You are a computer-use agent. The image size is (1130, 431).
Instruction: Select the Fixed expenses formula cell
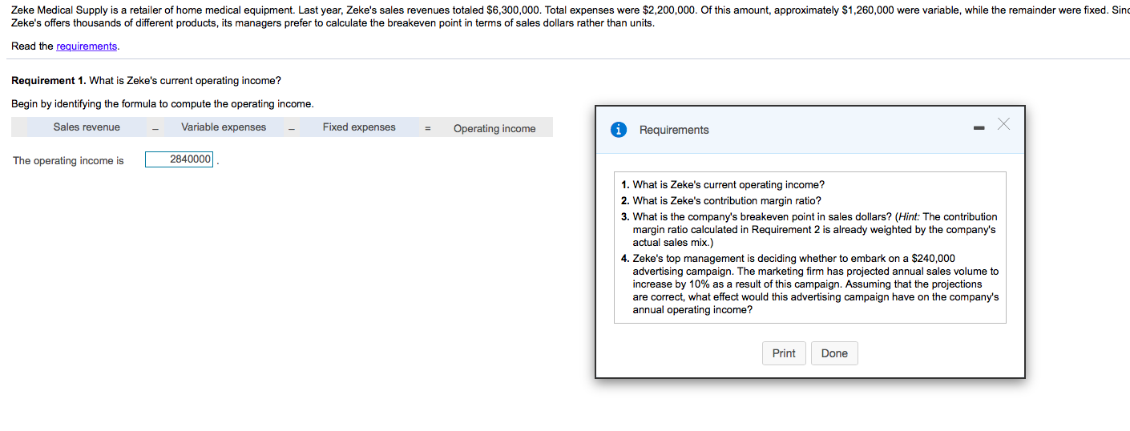click(359, 127)
